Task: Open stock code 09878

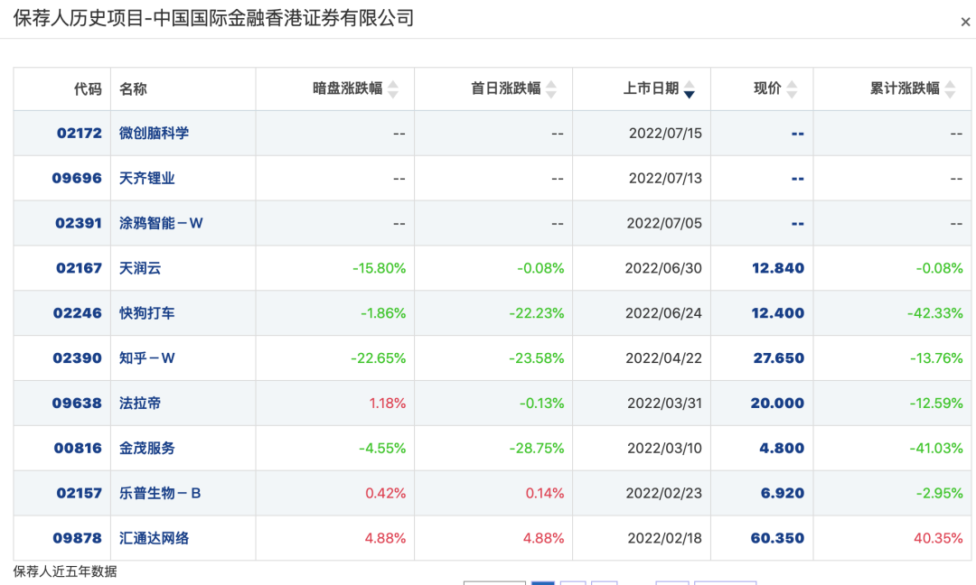Action: tap(77, 538)
